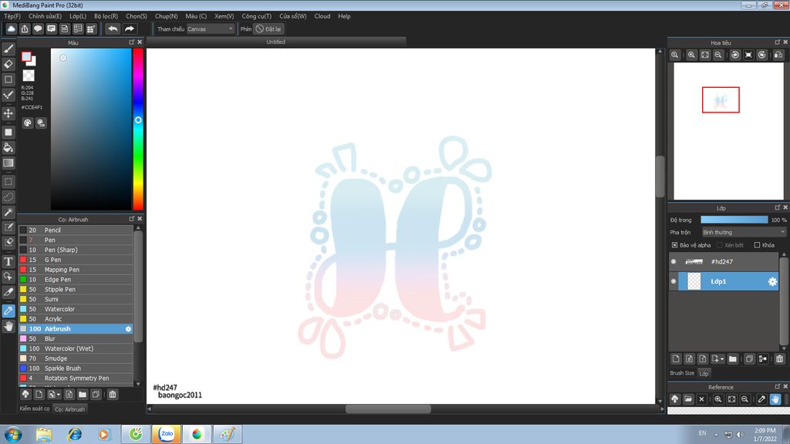Click the delete layer trash icon

click(x=779, y=358)
